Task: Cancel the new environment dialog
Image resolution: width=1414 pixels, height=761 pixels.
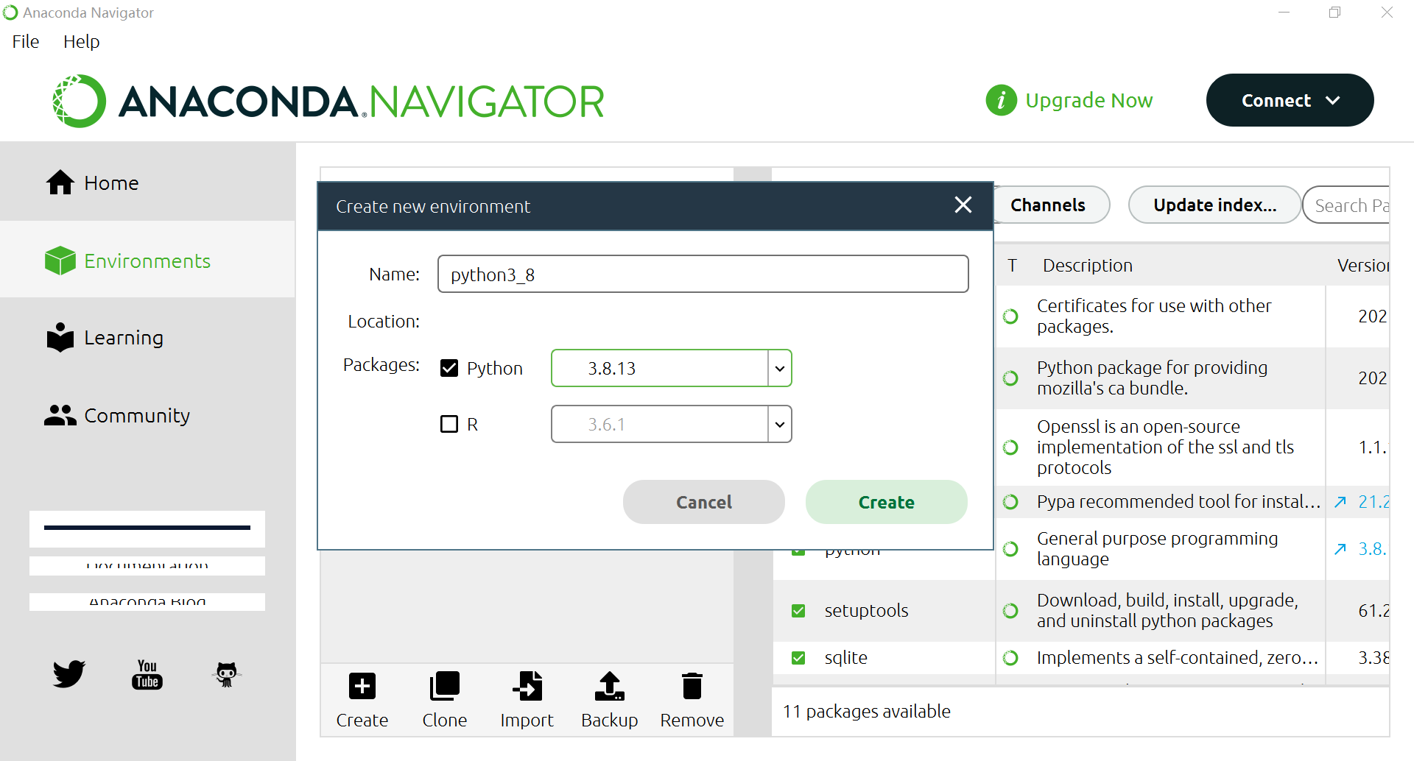Action: (704, 502)
